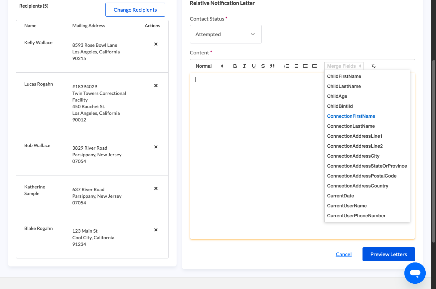Click the Twin Towers Correctional Facility address
The height and width of the screenshot is (289, 436).
99,103
